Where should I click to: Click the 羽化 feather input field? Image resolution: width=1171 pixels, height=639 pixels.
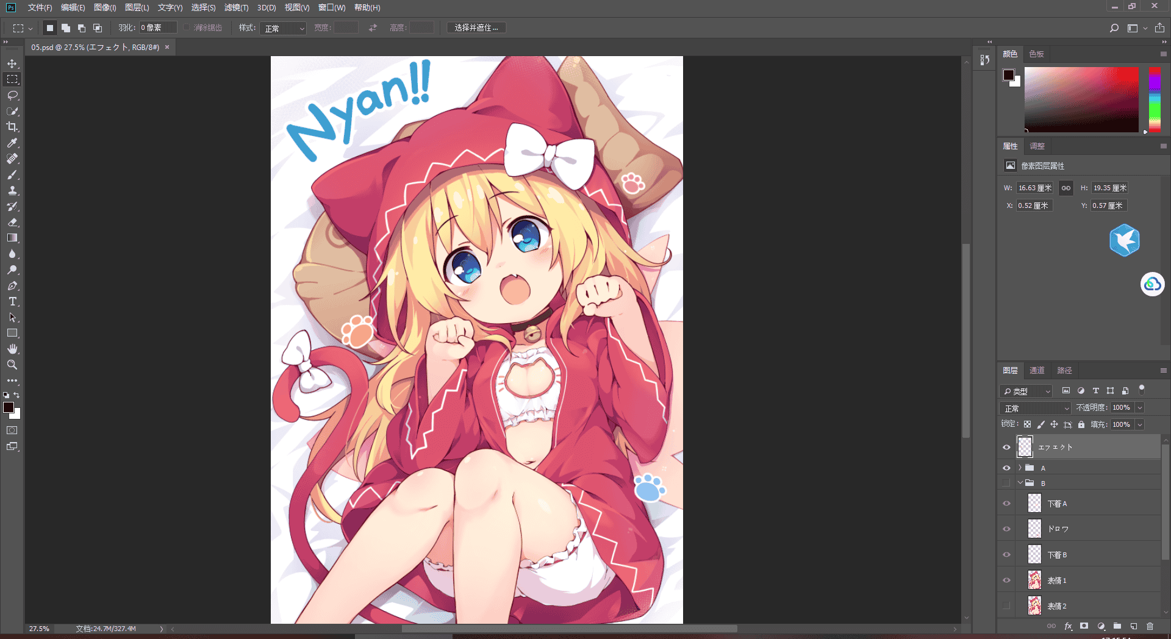coord(158,28)
